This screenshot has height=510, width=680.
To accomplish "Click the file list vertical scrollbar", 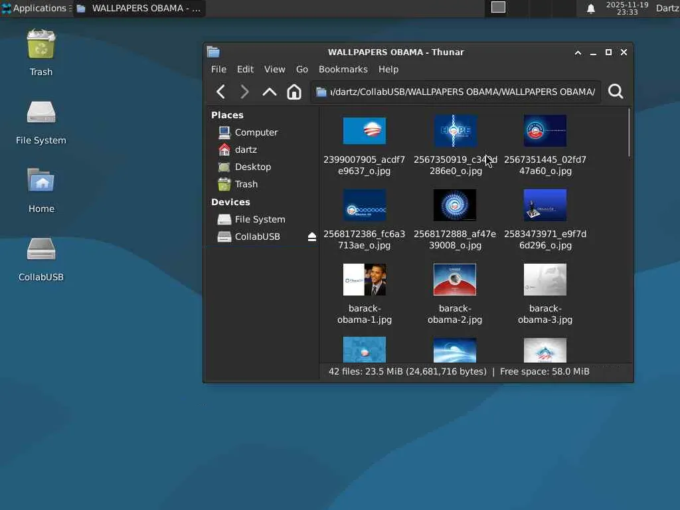I will click(629, 133).
